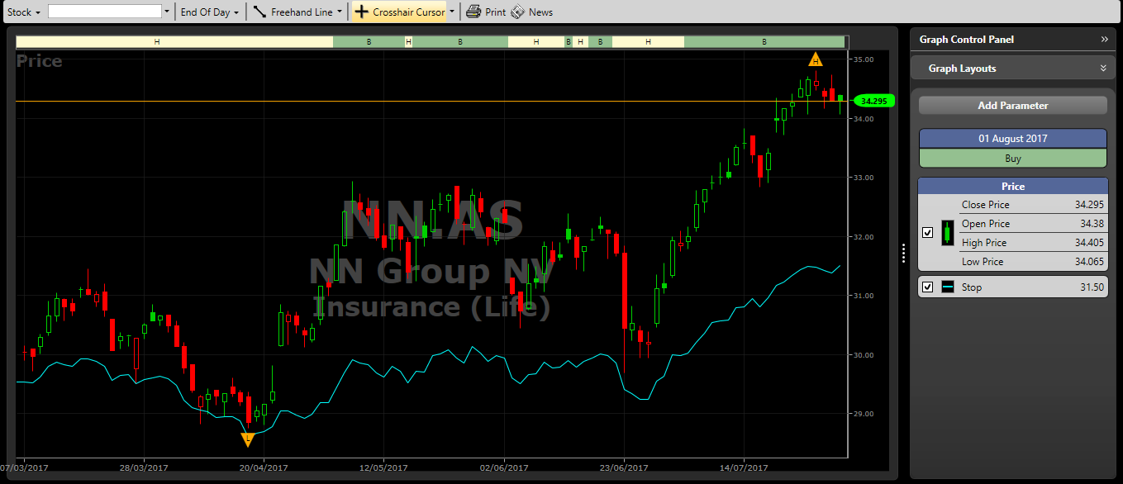
Task: Open the News newspaper icon
Action: coord(517,12)
